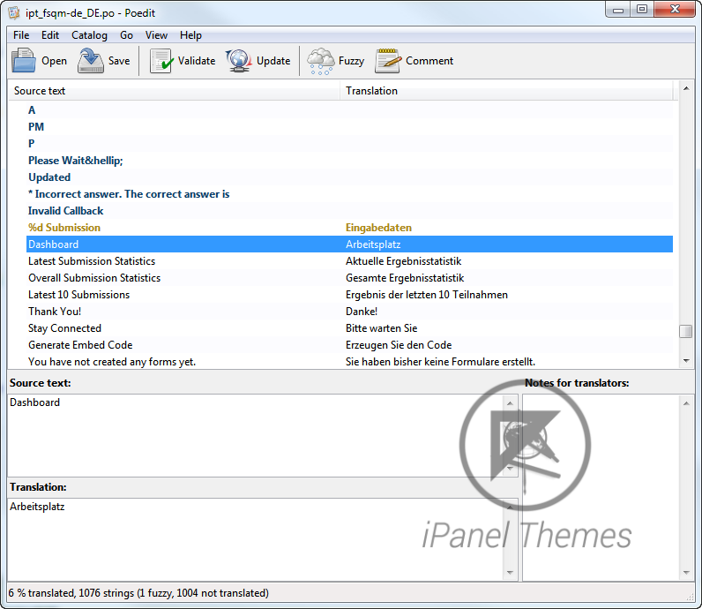Click inside the Translation box with Arbeitsplatz
The image size is (702, 609).
pyautogui.click(x=255, y=539)
